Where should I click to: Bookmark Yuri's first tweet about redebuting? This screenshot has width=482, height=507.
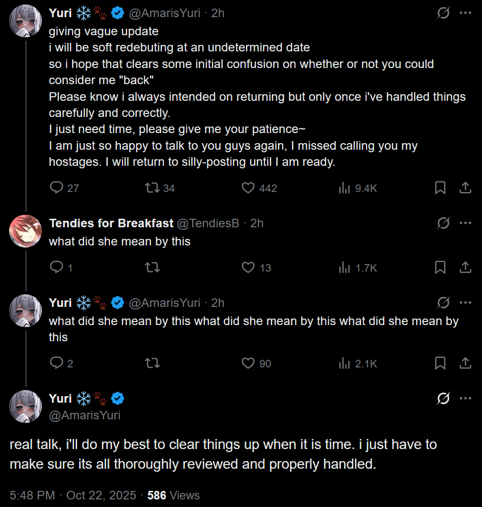(440, 188)
